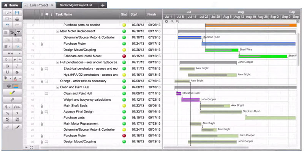Click the cell link chain icon

[x=12, y=100]
